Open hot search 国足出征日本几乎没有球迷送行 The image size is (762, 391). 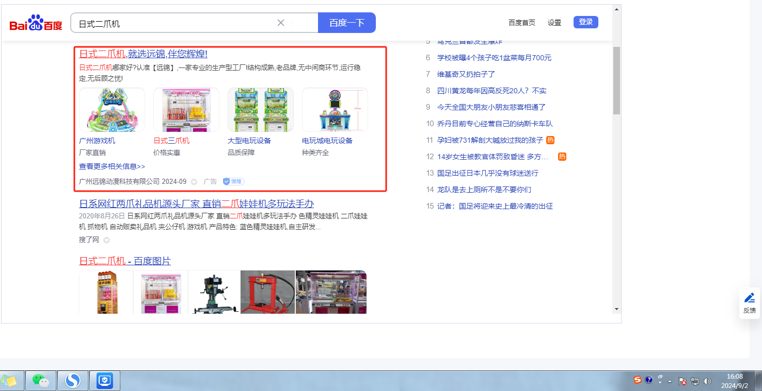coord(488,173)
